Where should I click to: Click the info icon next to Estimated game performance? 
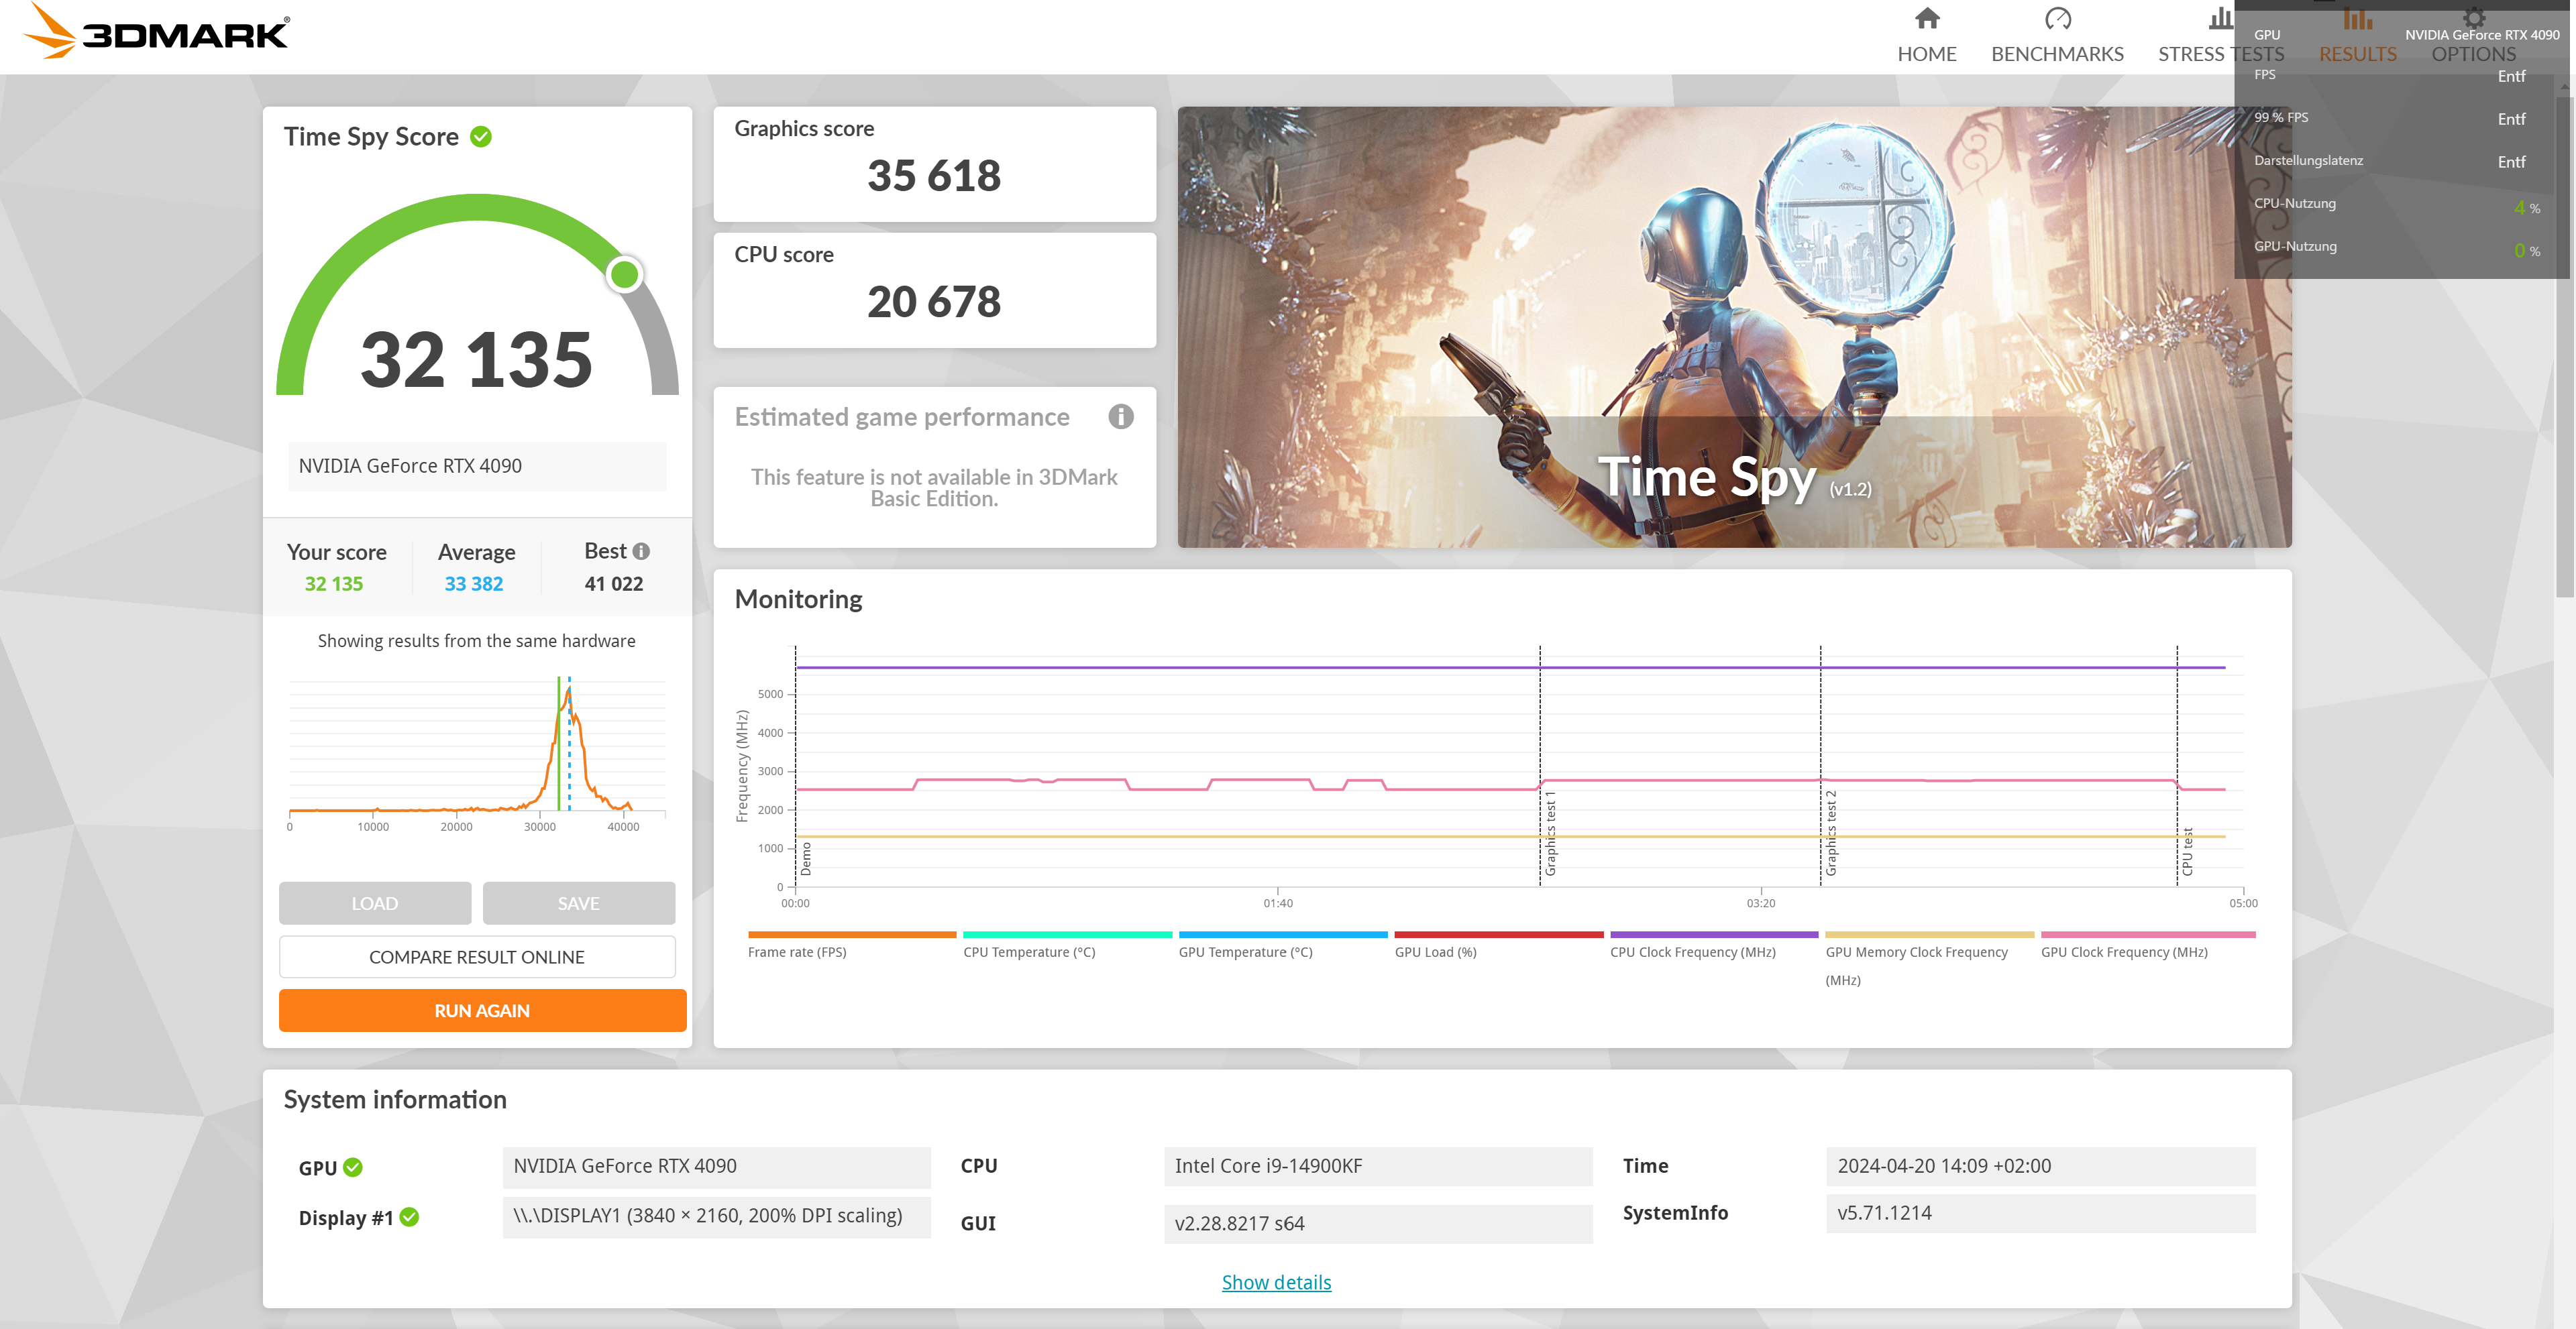coord(1120,416)
